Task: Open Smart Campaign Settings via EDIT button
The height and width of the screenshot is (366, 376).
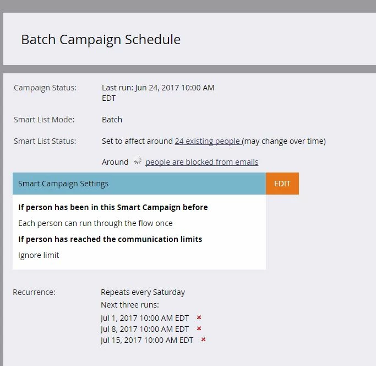Action: (282, 184)
